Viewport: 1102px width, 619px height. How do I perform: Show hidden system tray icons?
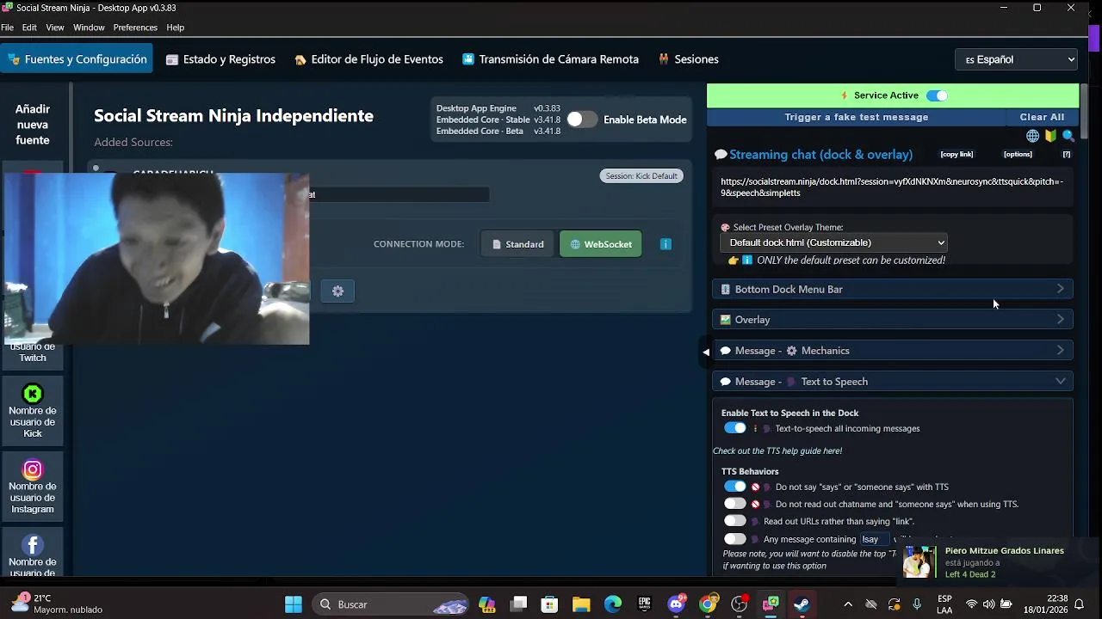(848, 604)
